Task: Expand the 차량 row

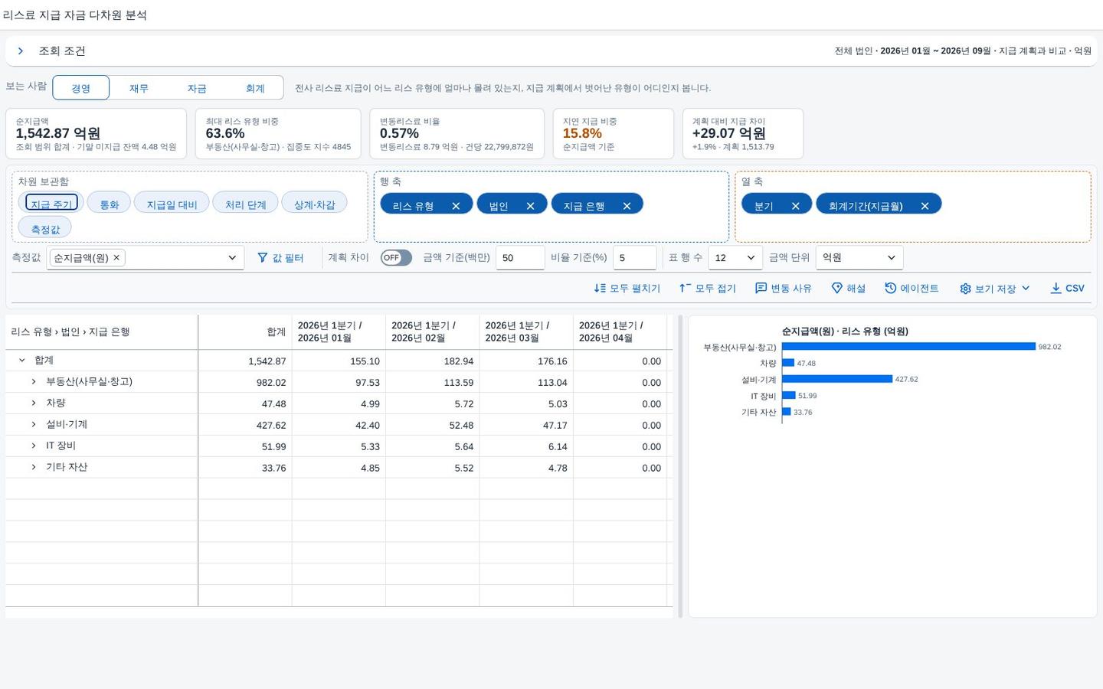Action: [34, 403]
